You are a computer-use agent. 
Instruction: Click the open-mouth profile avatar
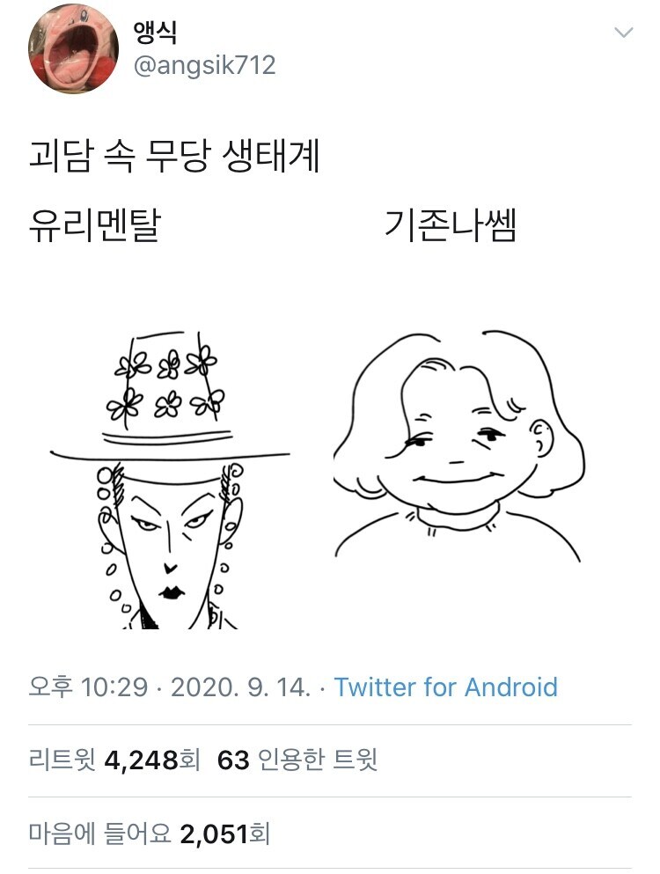(75, 46)
